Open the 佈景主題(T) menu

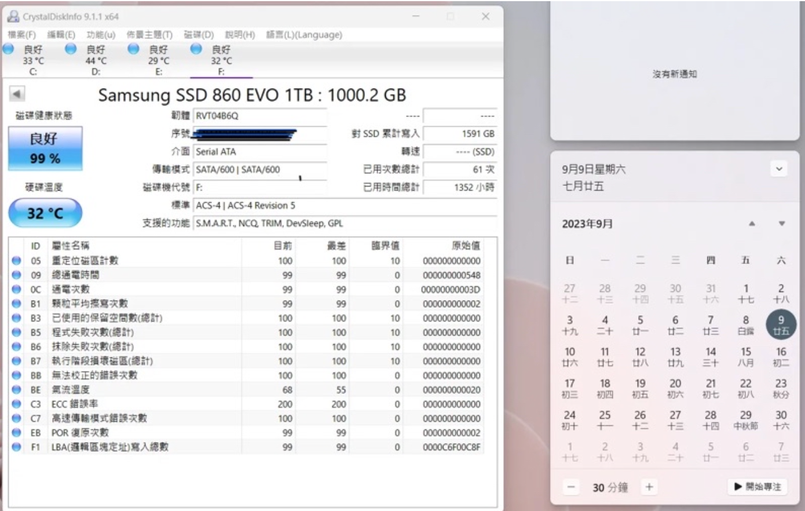point(149,35)
